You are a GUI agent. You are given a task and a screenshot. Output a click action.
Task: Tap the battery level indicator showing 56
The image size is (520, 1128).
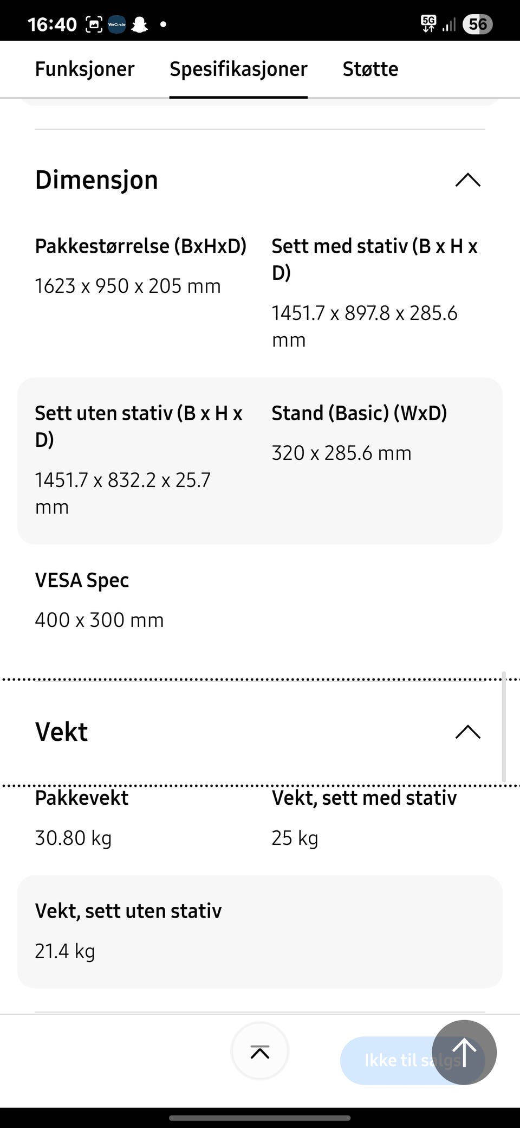point(477,24)
